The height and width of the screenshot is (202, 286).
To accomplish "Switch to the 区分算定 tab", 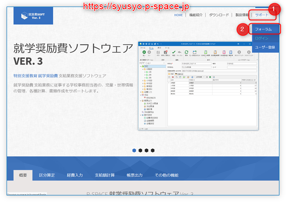I will click(x=47, y=175).
